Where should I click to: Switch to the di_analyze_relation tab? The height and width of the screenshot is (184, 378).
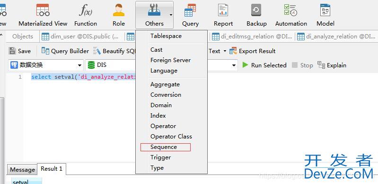(x=336, y=37)
